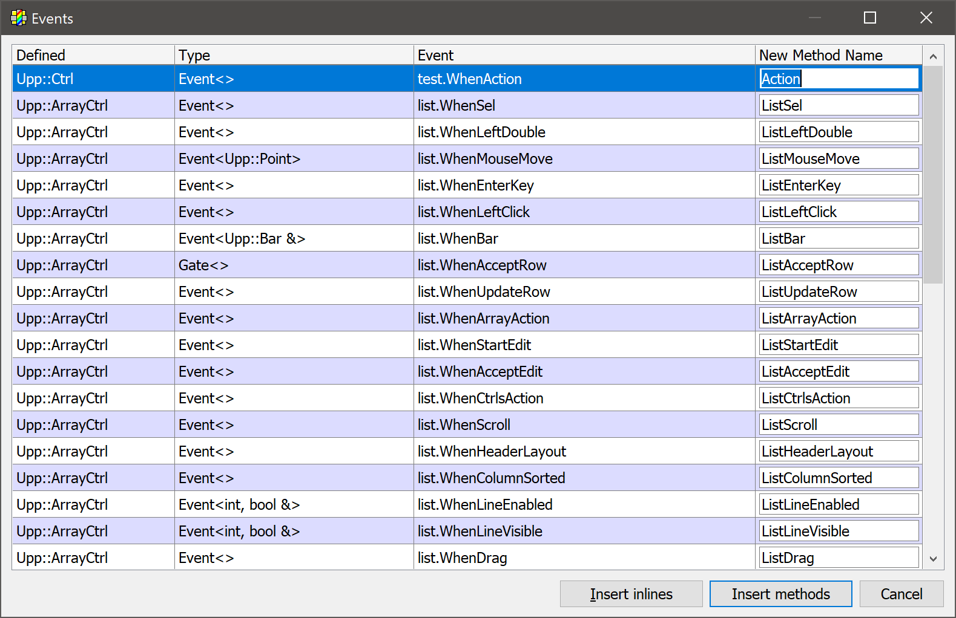Maximize the Events dialog window
Viewport: 956px width, 618px height.
pos(869,18)
